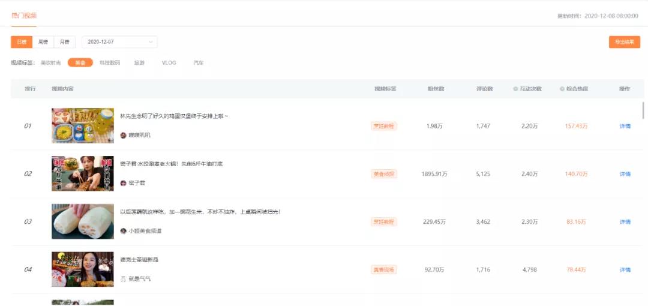Screen dimensions: 648x306
Task: Switch to the 月榜 monthly ranking
Action: [x=65, y=42]
